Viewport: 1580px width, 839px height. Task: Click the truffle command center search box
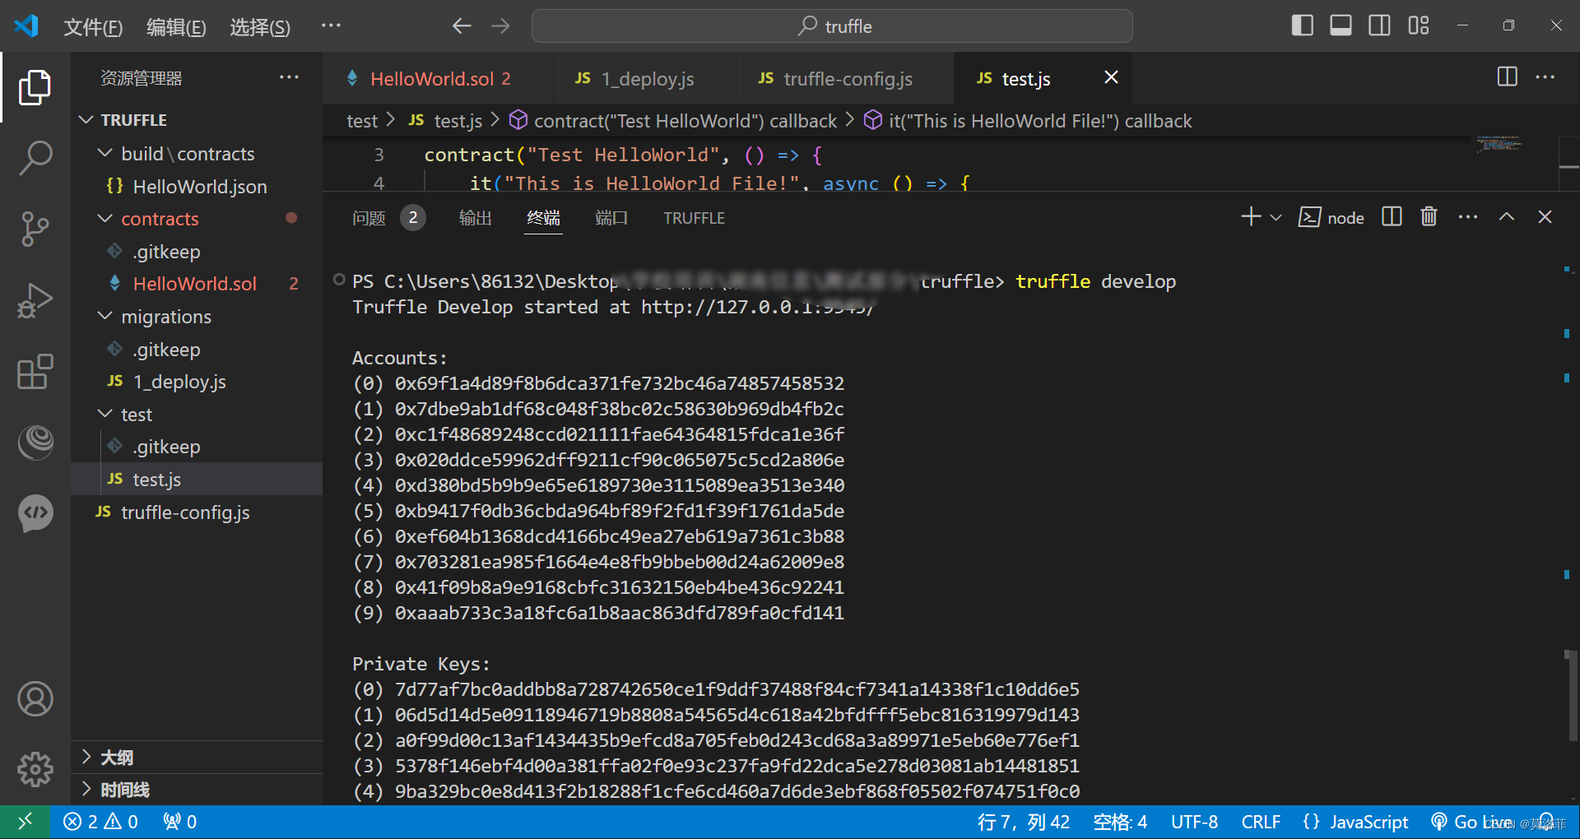click(x=832, y=26)
